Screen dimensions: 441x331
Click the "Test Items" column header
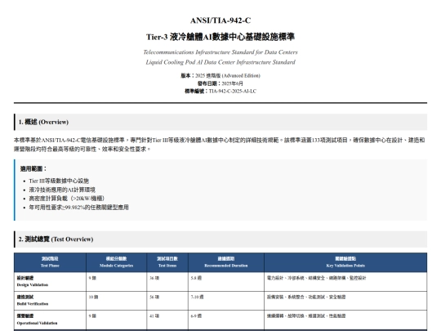point(167,262)
